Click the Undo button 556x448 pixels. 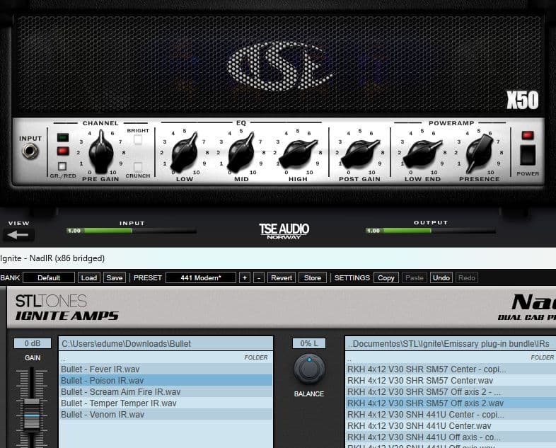(x=441, y=277)
